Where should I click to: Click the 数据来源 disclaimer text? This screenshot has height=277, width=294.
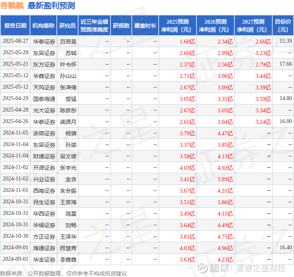click(x=64, y=273)
